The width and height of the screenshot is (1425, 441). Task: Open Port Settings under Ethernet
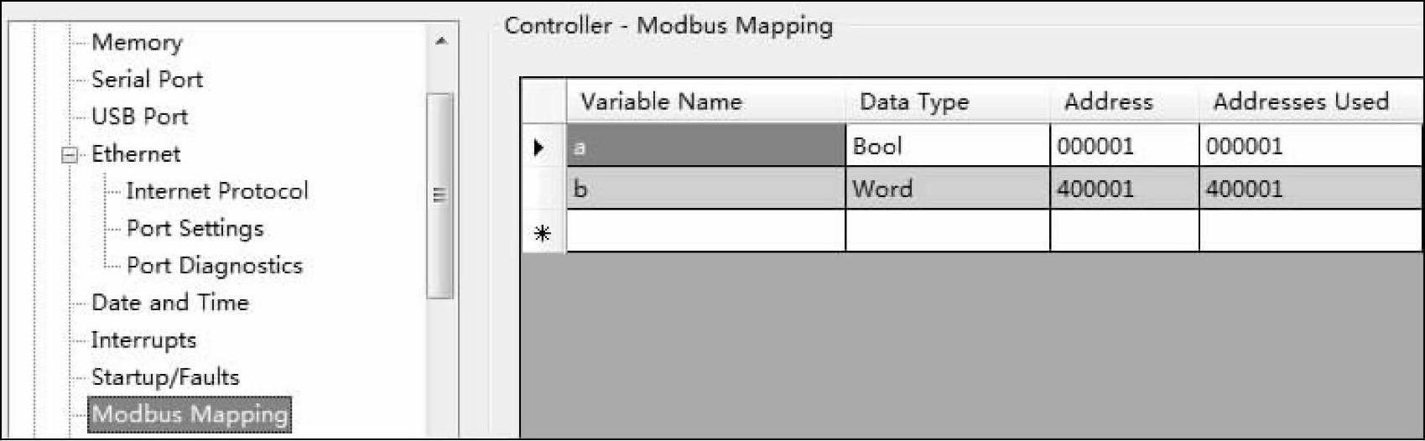[x=195, y=228]
